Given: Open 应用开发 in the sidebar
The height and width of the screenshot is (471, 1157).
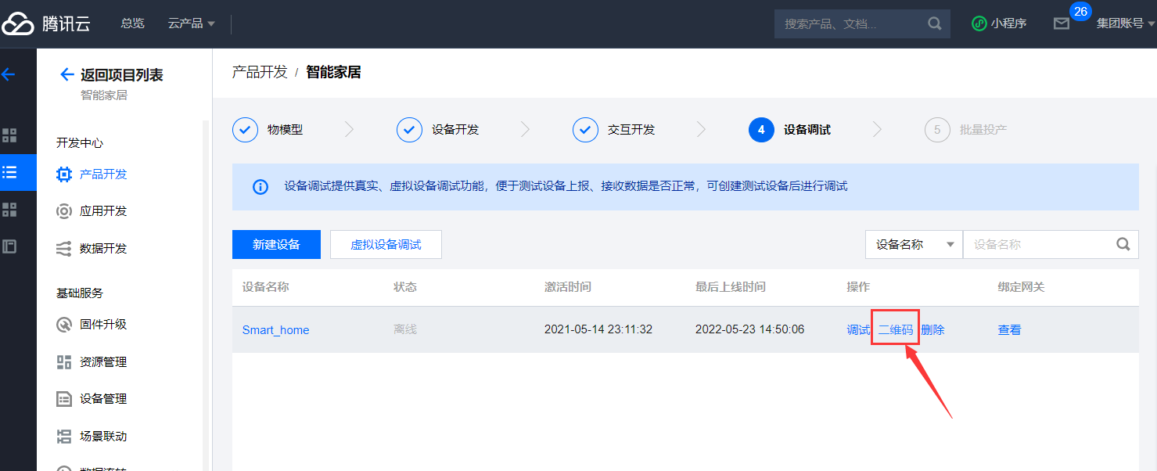Looking at the screenshot, I should click(x=102, y=211).
